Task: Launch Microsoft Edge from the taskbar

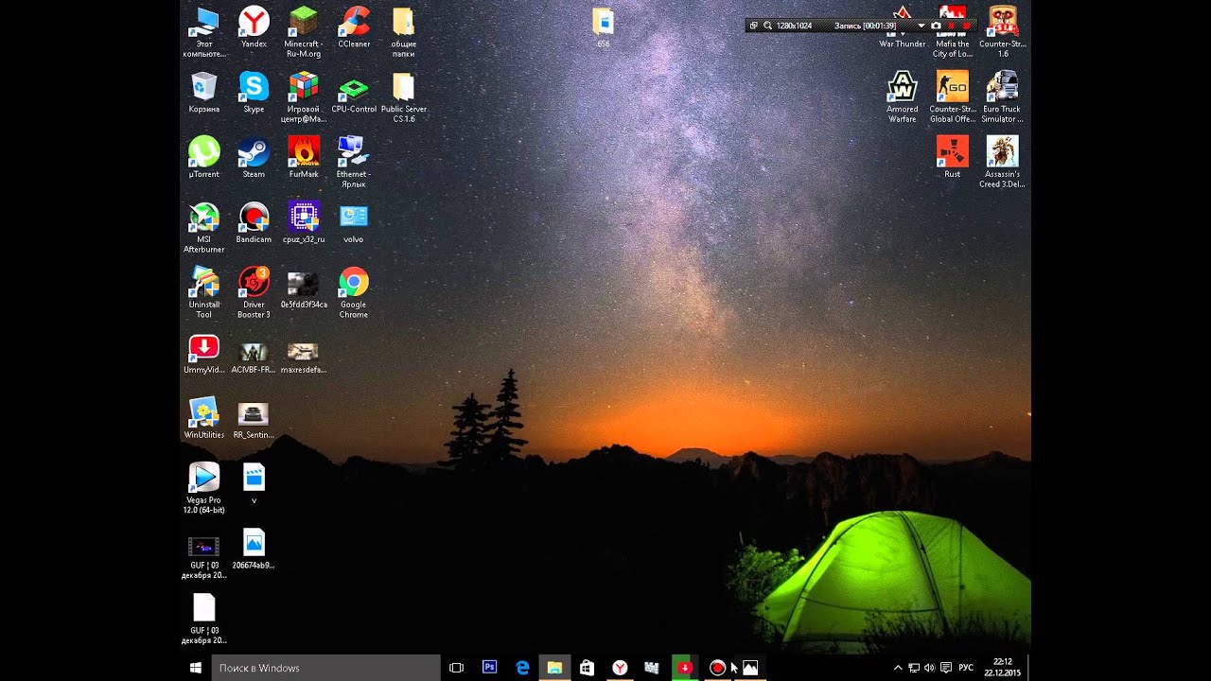Action: (x=522, y=668)
